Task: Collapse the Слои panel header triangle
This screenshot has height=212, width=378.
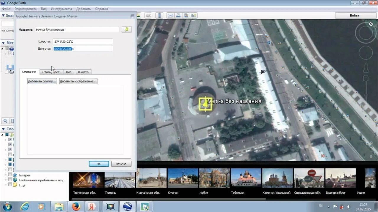Action: click(x=3, y=129)
